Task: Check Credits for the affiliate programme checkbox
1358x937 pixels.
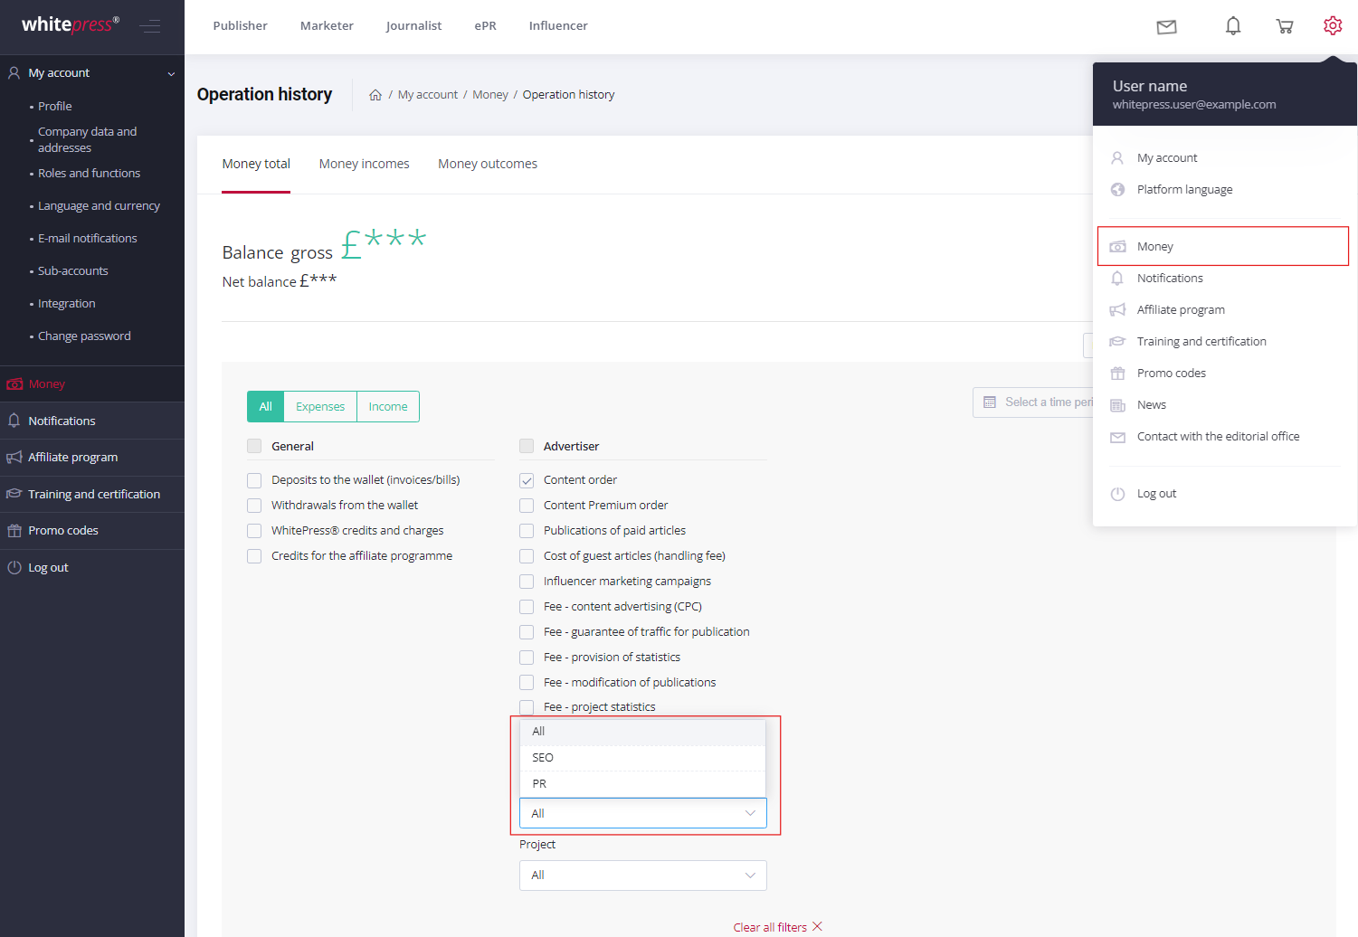Action: tap(254, 556)
